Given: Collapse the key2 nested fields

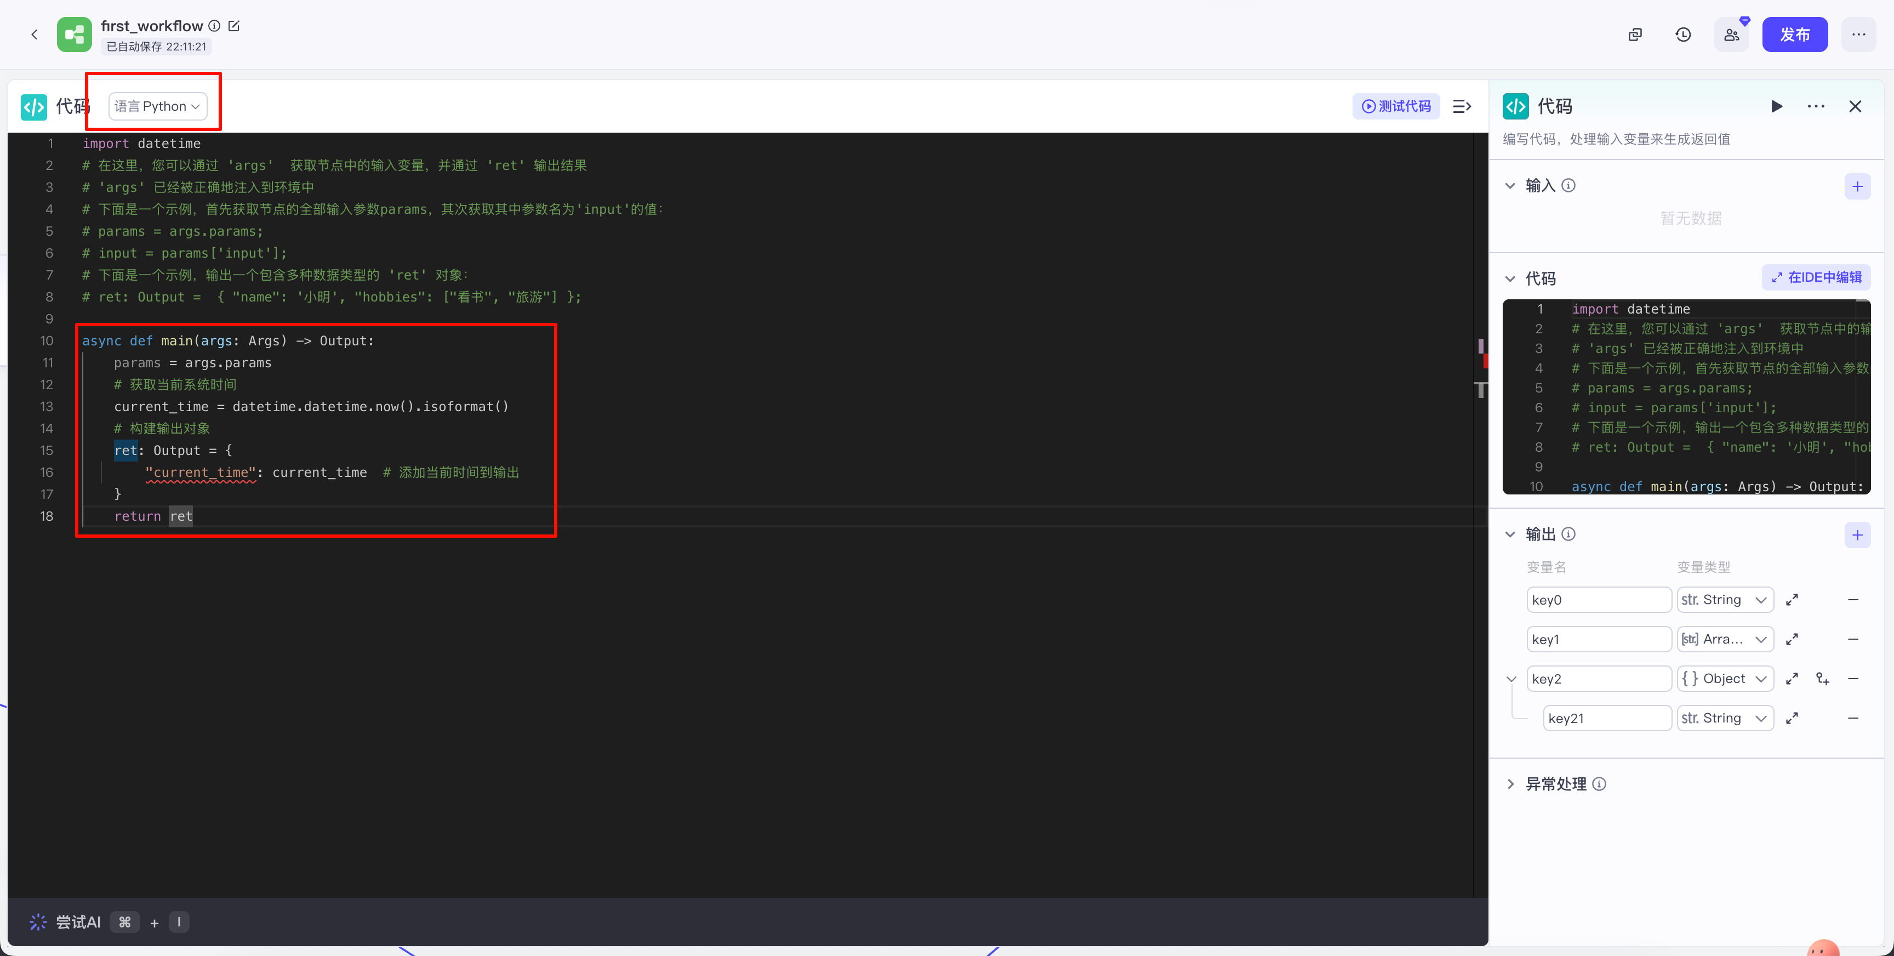Looking at the screenshot, I should 1511,679.
